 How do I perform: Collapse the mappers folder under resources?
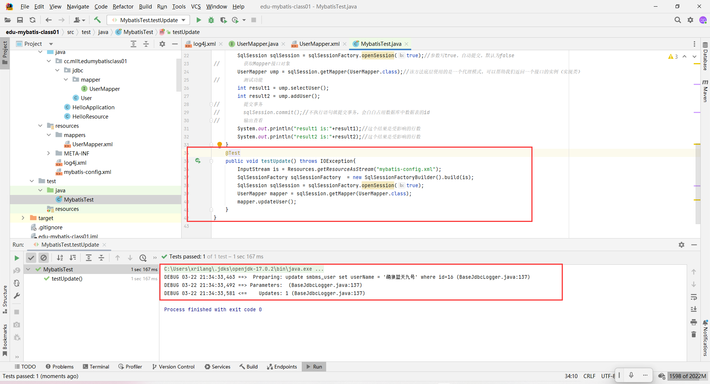49,135
